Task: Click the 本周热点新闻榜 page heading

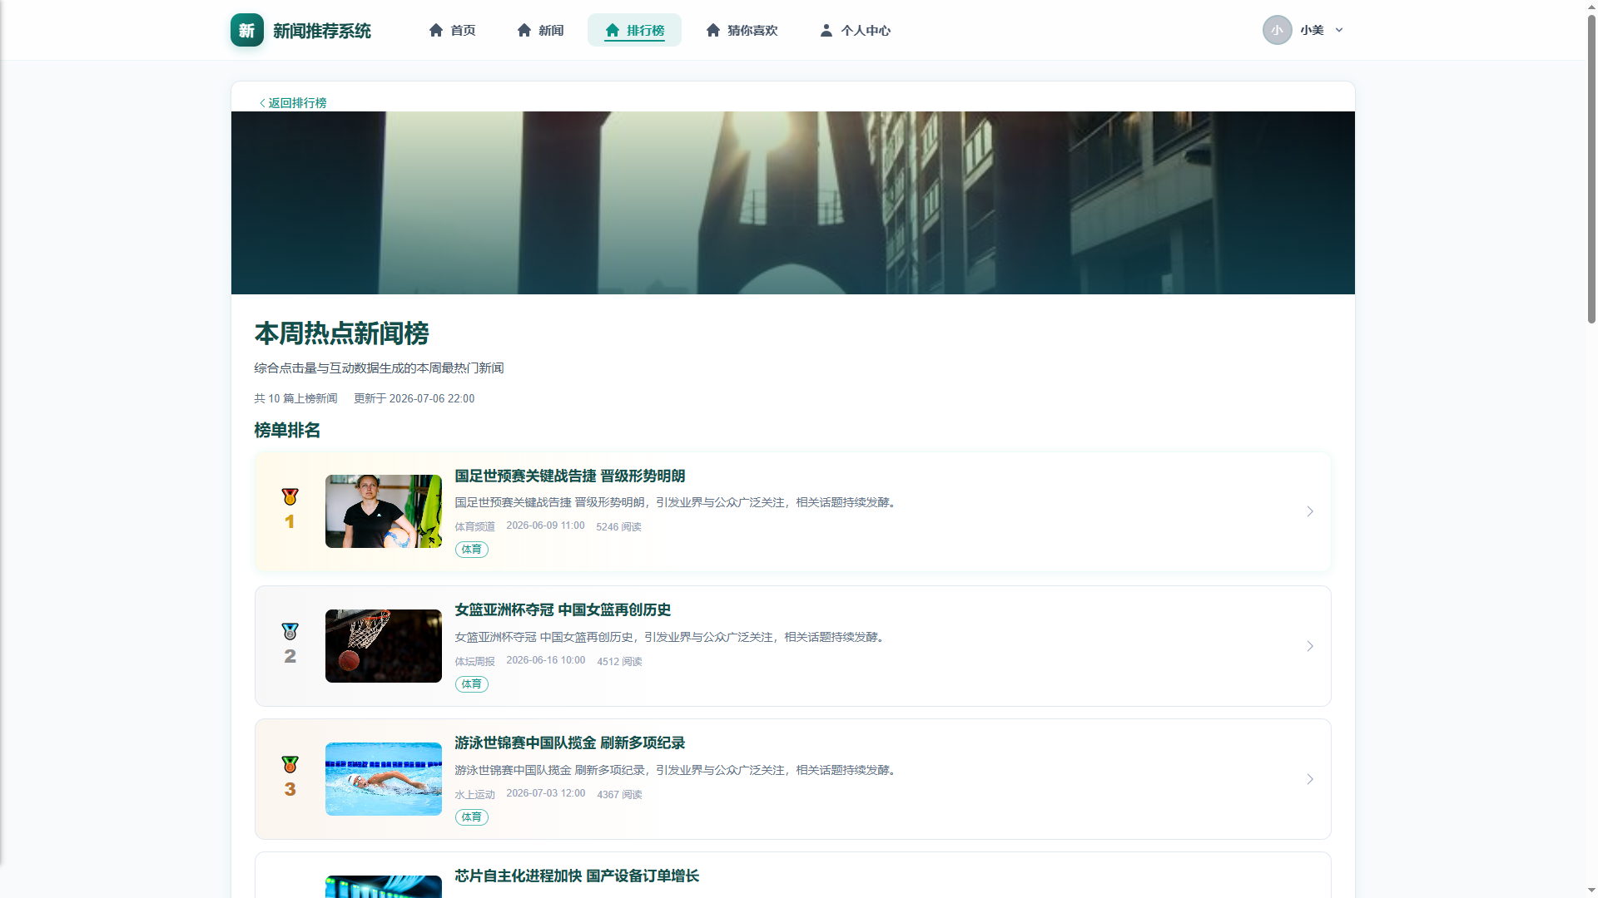Action: [x=341, y=333]
